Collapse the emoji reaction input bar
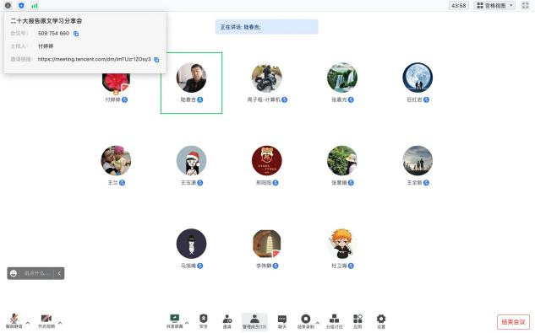The height and width of the screenshot is (333, 535). (59, 273)
